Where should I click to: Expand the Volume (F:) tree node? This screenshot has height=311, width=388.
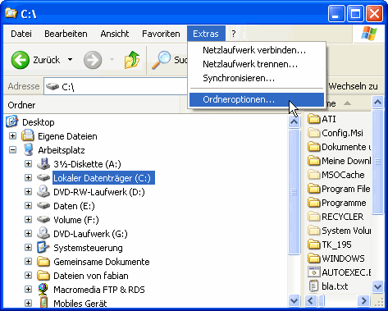(x=28, y=219)
